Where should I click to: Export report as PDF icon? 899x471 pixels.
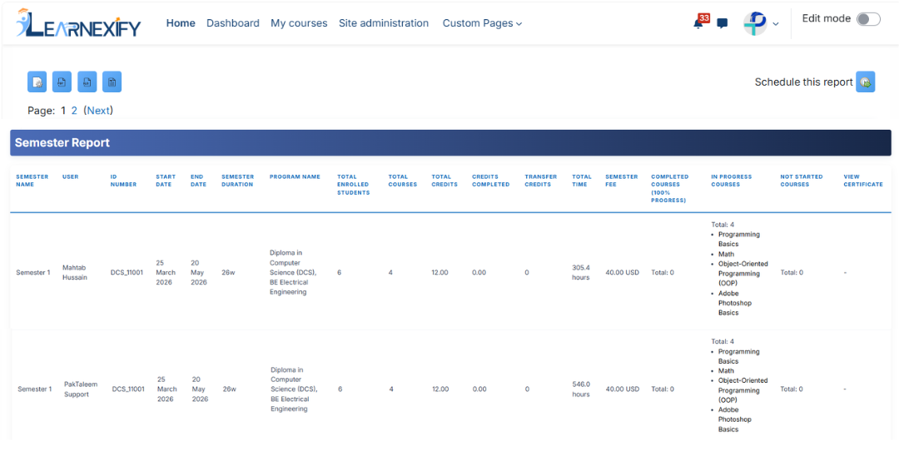(x=62, y=82)
